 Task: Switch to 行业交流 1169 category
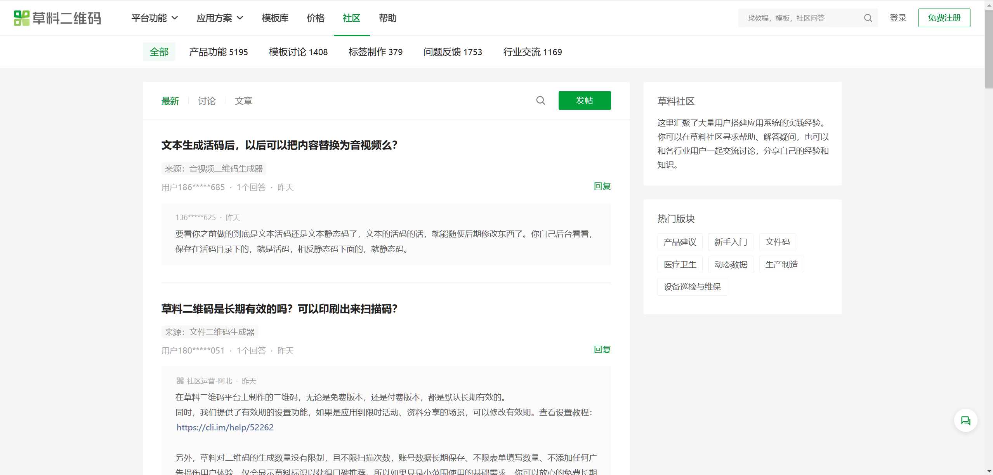(532, 52)
